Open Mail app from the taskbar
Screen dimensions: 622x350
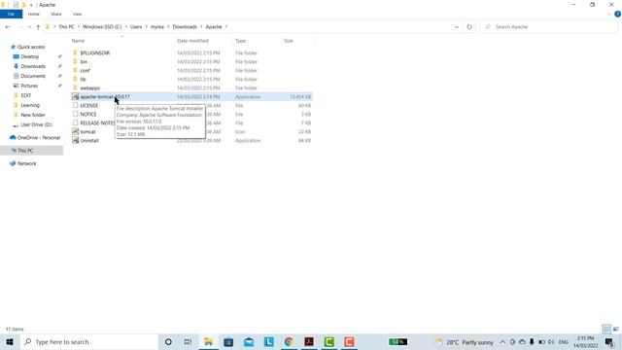tap(249, 341)
